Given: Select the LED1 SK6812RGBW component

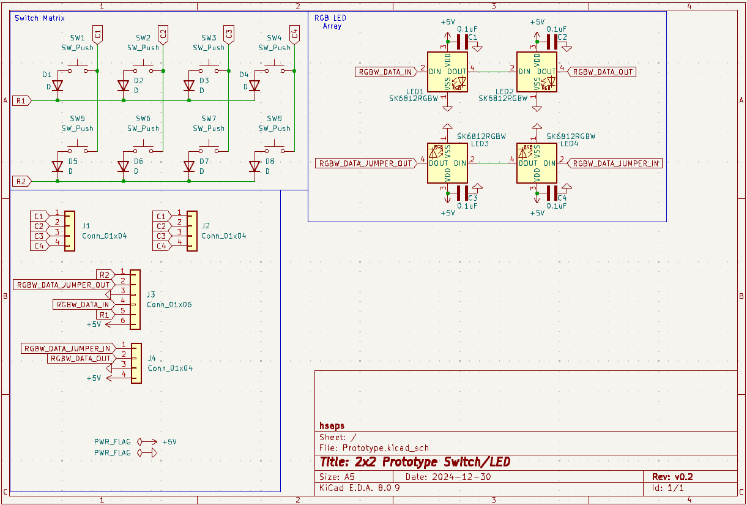Looking at the screenshot, I should click(447, 72).
